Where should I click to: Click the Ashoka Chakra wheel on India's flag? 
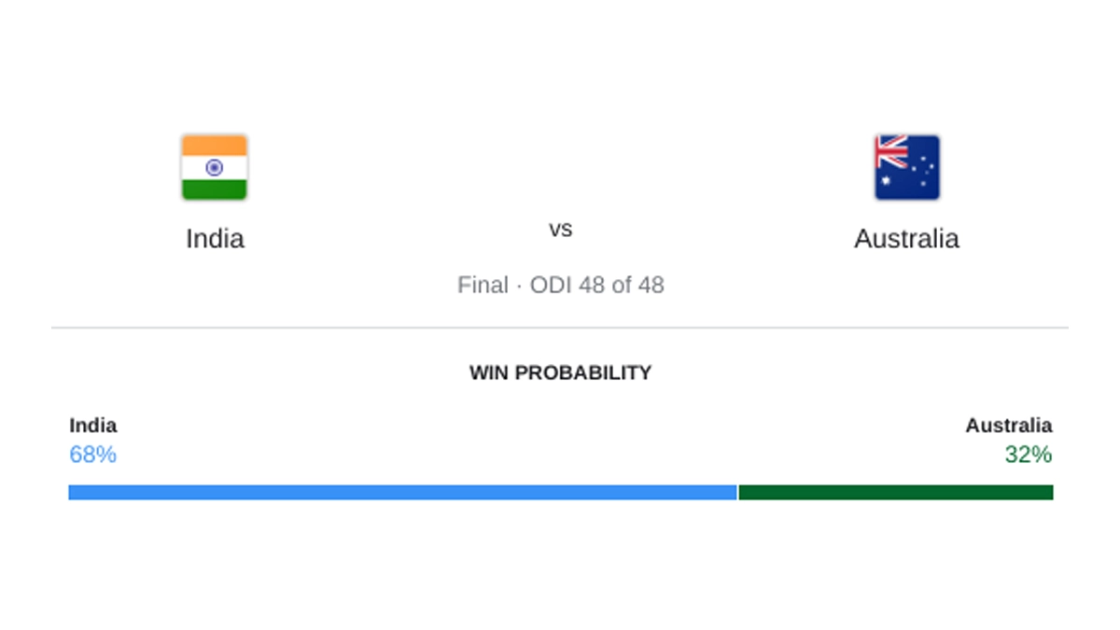coord(215,168)
